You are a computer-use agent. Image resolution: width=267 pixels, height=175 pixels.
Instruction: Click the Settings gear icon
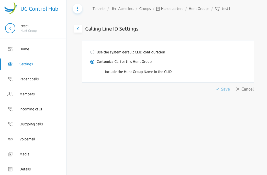tap(10, 64)
